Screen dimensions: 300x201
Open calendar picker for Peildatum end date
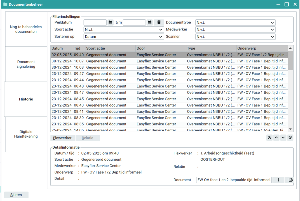(x=149, y=23)
